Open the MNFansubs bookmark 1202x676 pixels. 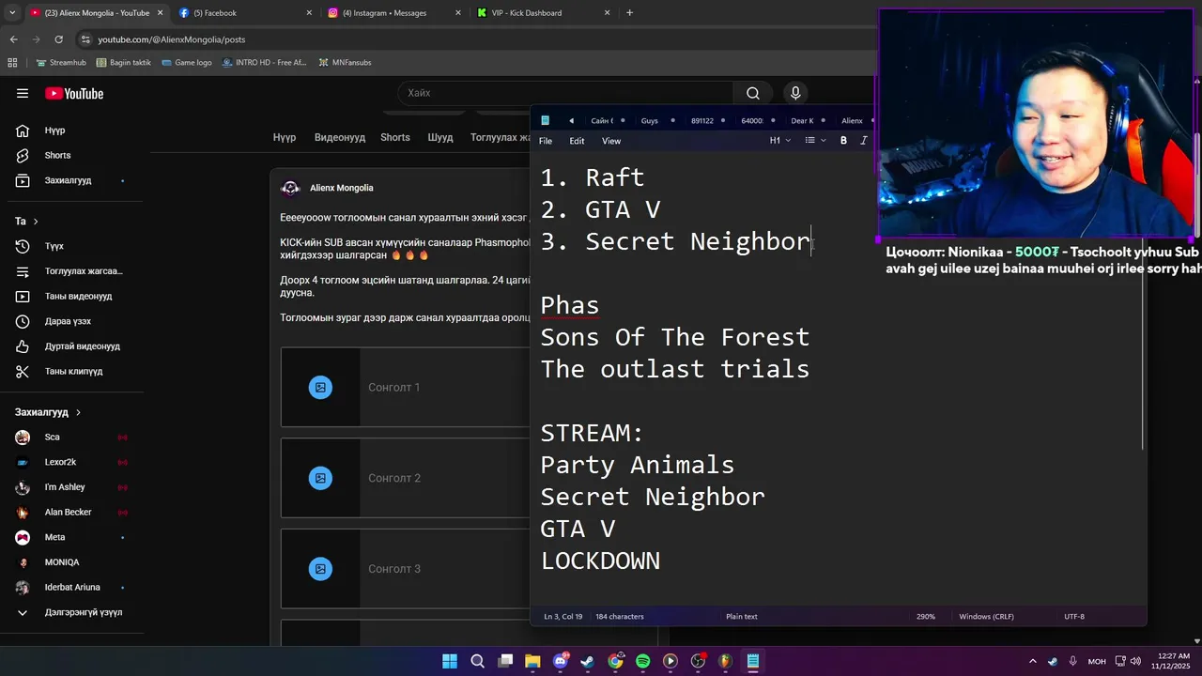pyautogui.click(x=345, y=62)
